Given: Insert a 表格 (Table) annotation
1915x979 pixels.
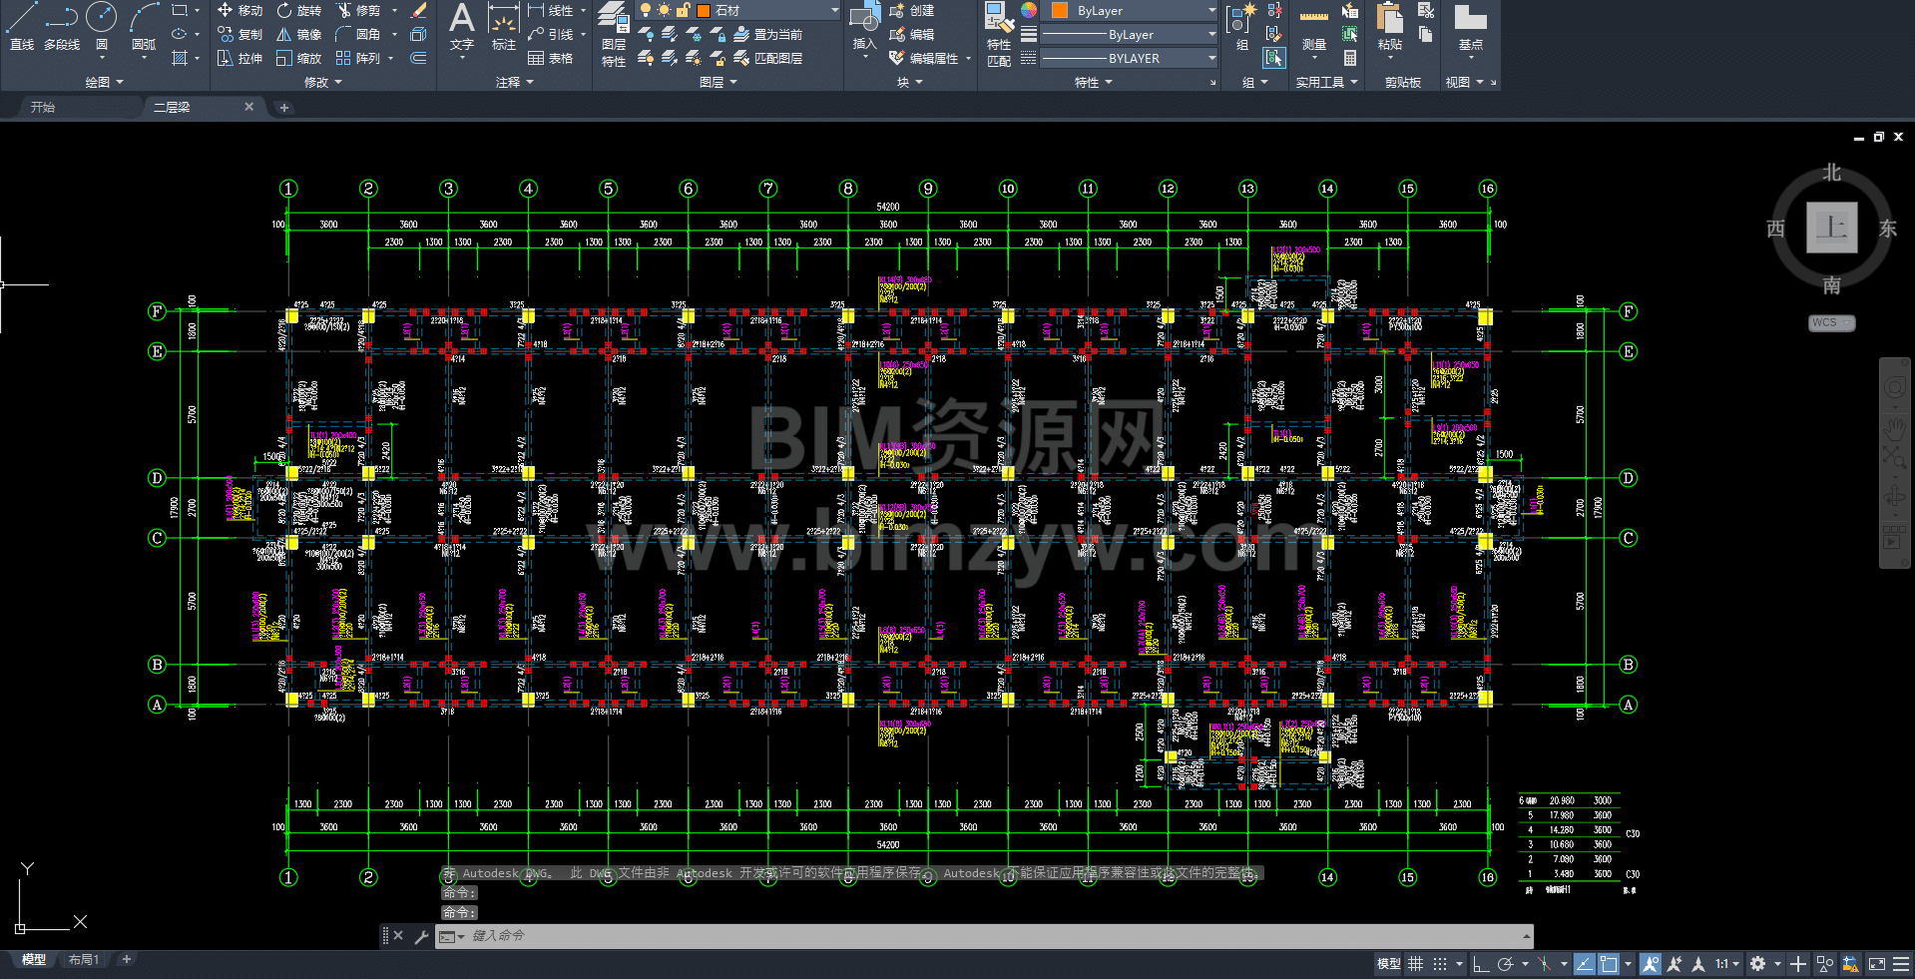Looking at the screenshot, I should click(x=550, y=58).
